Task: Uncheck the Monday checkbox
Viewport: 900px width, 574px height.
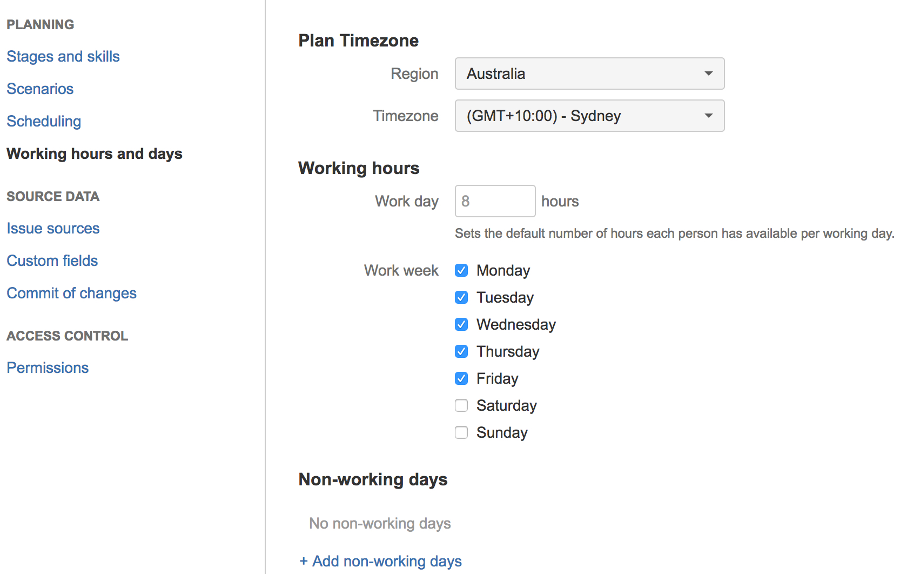Action: (x=461, y=270)
